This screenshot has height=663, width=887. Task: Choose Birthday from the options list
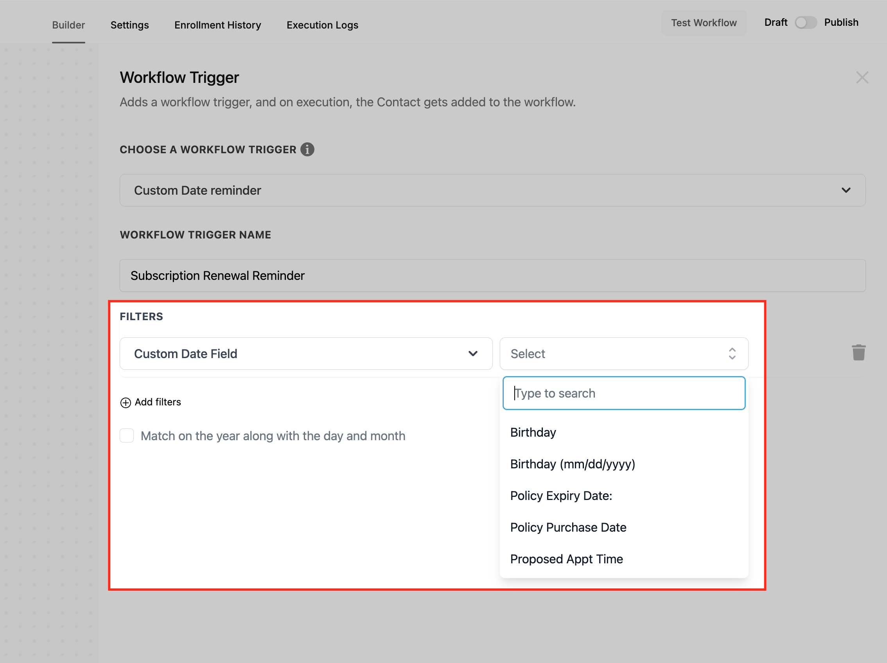533,432
